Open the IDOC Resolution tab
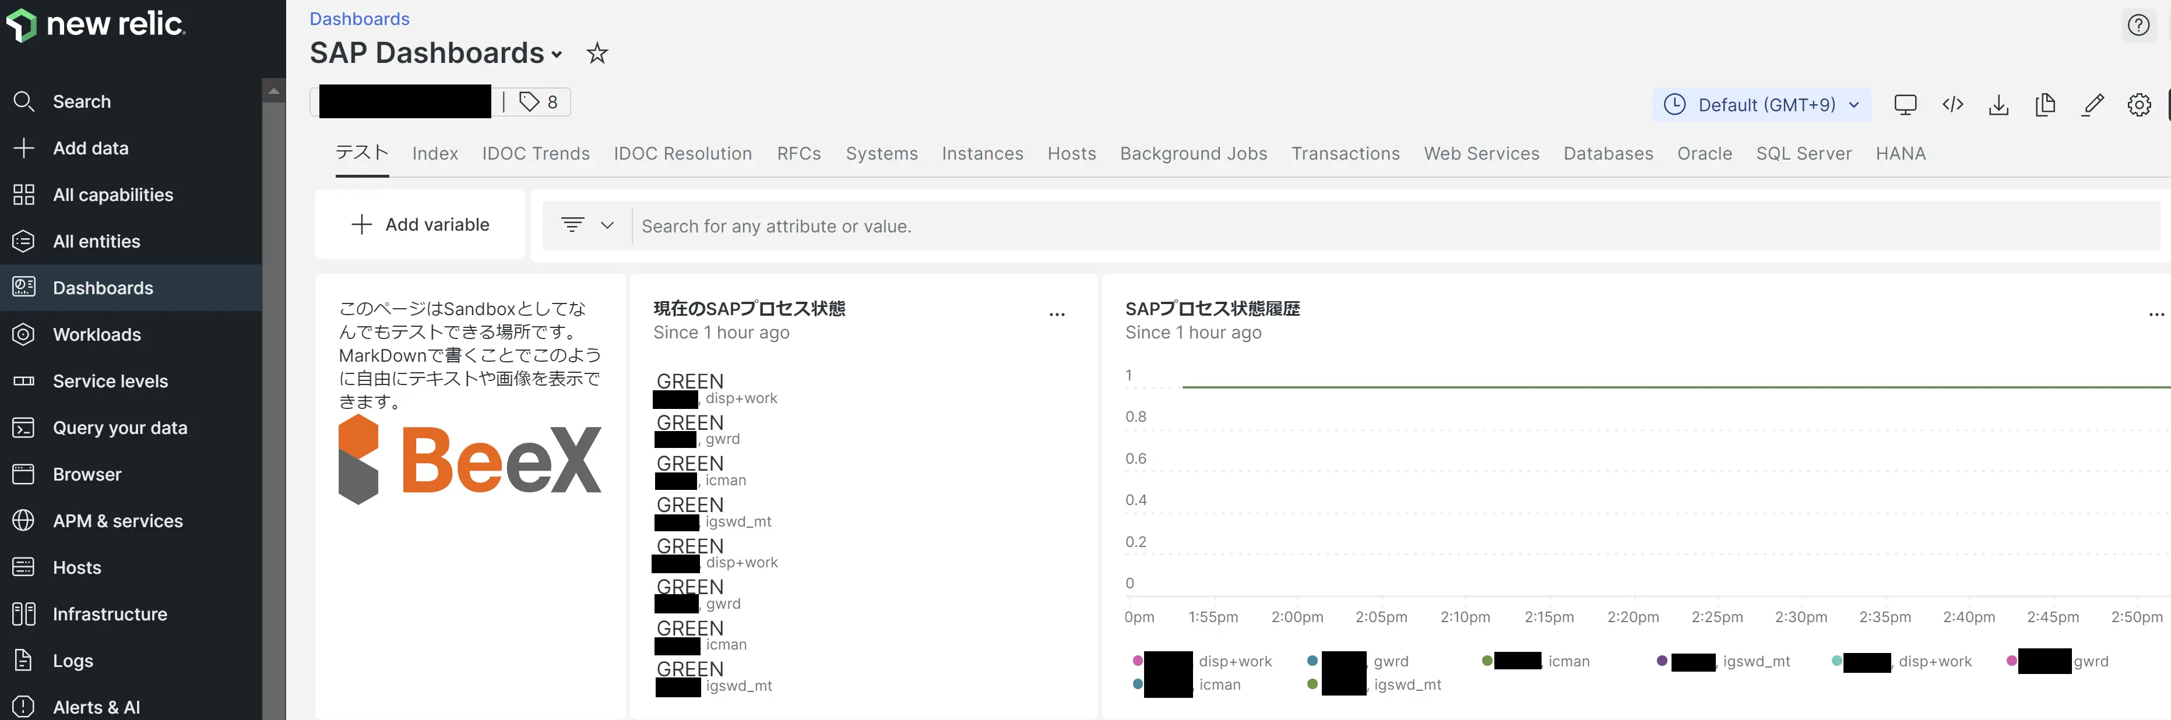 (682, 153)
